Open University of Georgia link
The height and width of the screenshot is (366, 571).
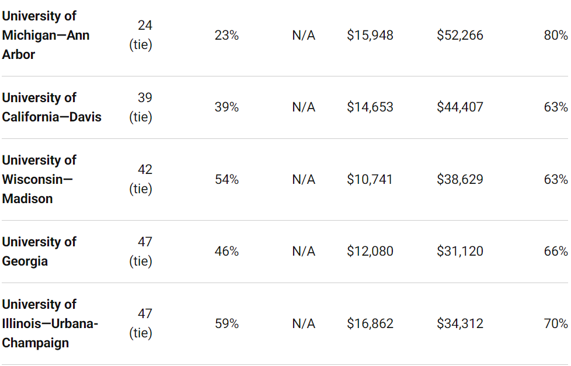39,251
